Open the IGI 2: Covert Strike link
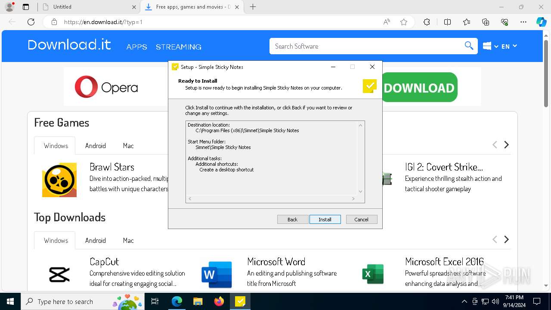Viewport: 551px width, 310px height. (444, 167)
